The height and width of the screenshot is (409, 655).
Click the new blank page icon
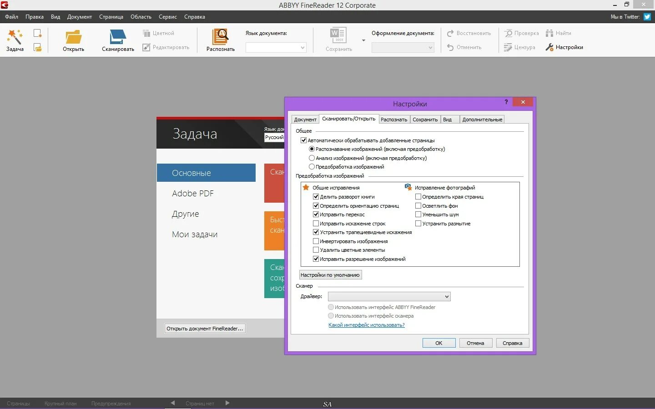(38, 33)
